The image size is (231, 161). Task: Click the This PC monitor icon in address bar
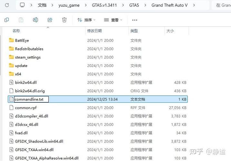[22, 5]
